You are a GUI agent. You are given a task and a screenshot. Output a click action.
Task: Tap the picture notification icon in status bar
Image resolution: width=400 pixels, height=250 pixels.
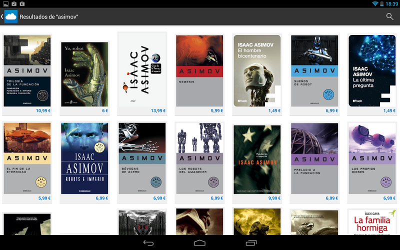tap(5, 3)
